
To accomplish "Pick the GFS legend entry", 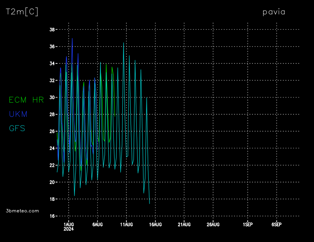I will click(17, 128).
